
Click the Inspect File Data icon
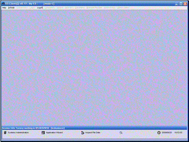[x=82, y=133]
